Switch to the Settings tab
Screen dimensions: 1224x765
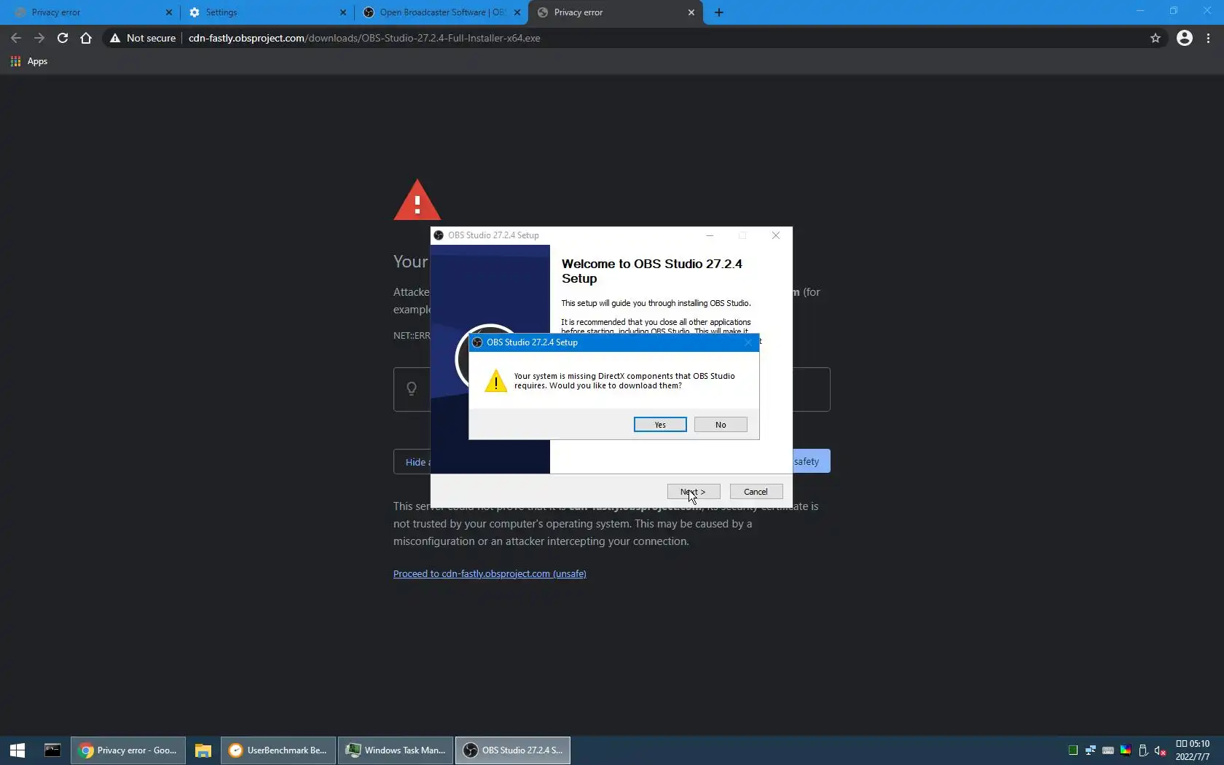coord(266,12)
